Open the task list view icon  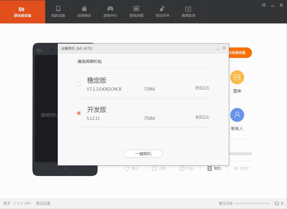(x=263, y=5)
